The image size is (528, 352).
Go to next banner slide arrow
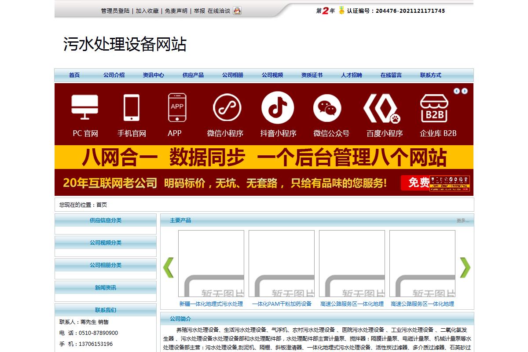(x=465, y=91)
